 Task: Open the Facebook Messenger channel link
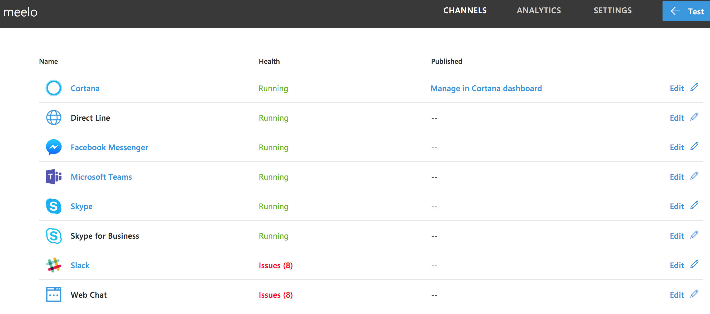pos(109,148)
